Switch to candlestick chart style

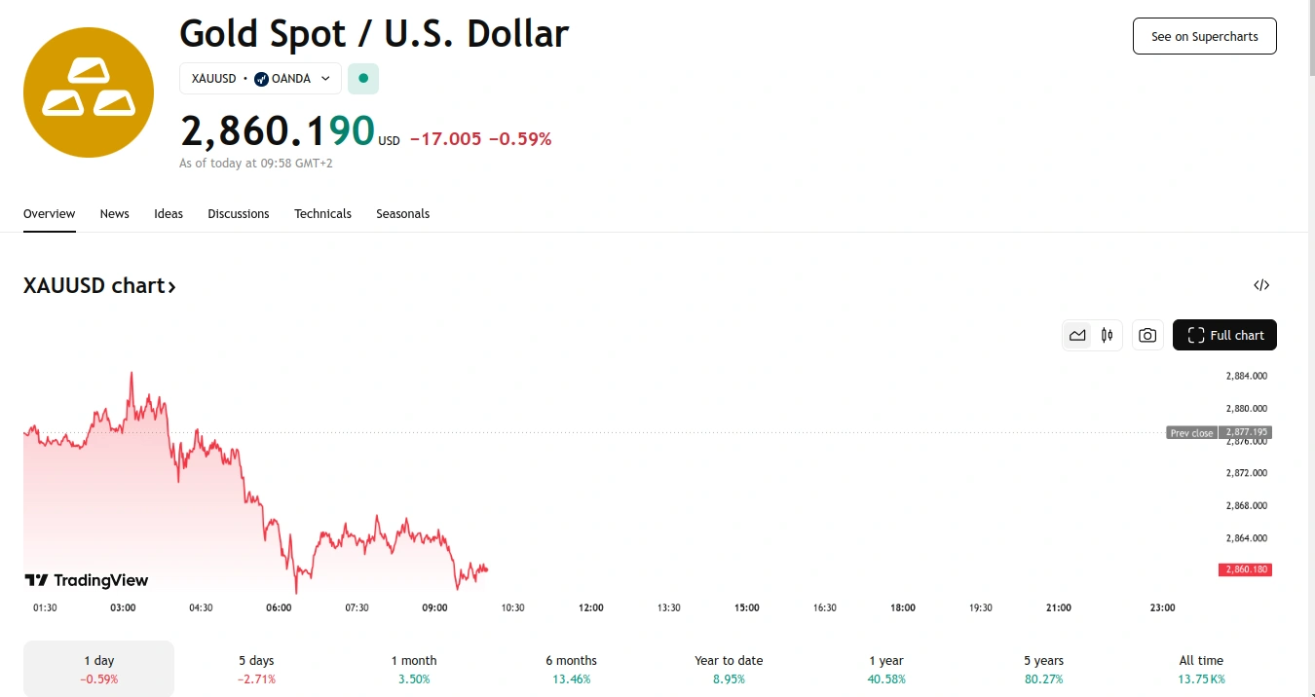(x=1108, y=336)
